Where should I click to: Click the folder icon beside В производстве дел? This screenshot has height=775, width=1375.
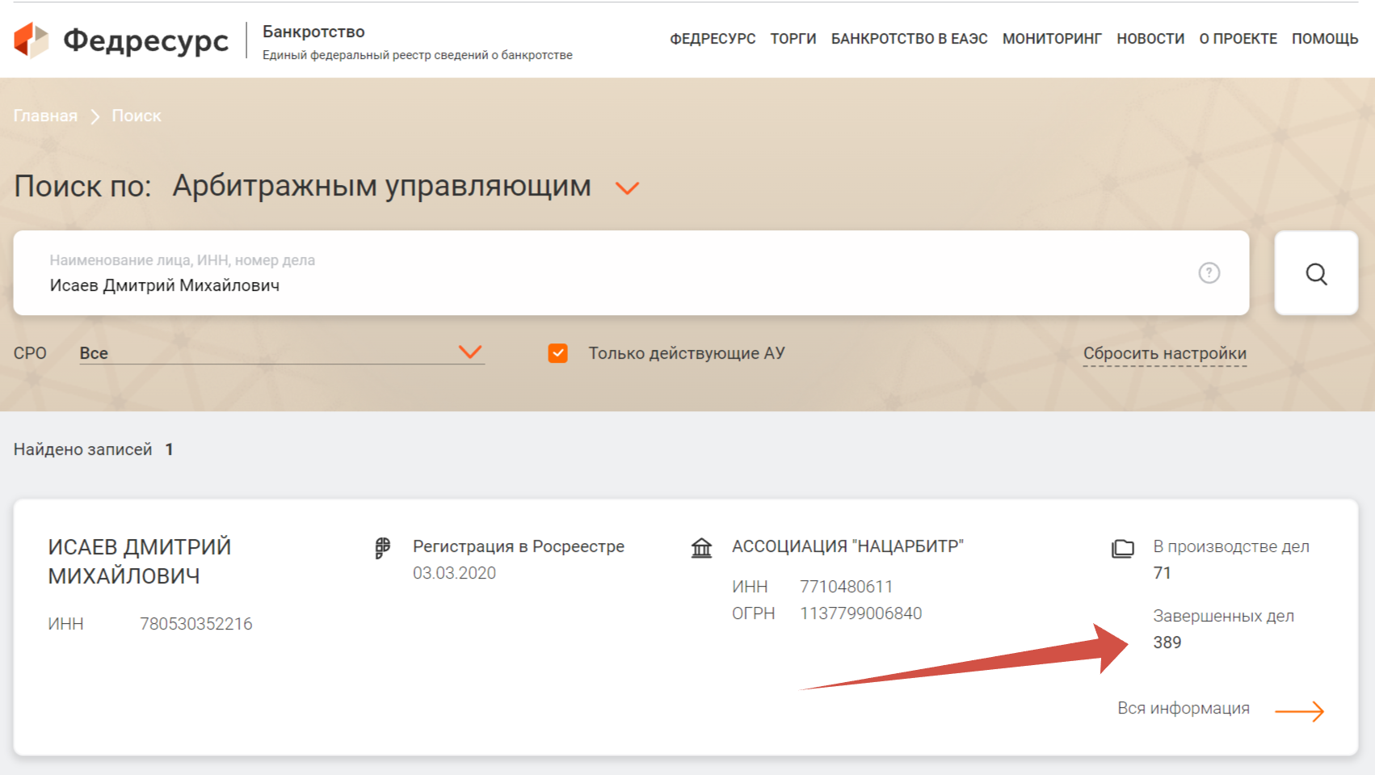click(1123, 549)
